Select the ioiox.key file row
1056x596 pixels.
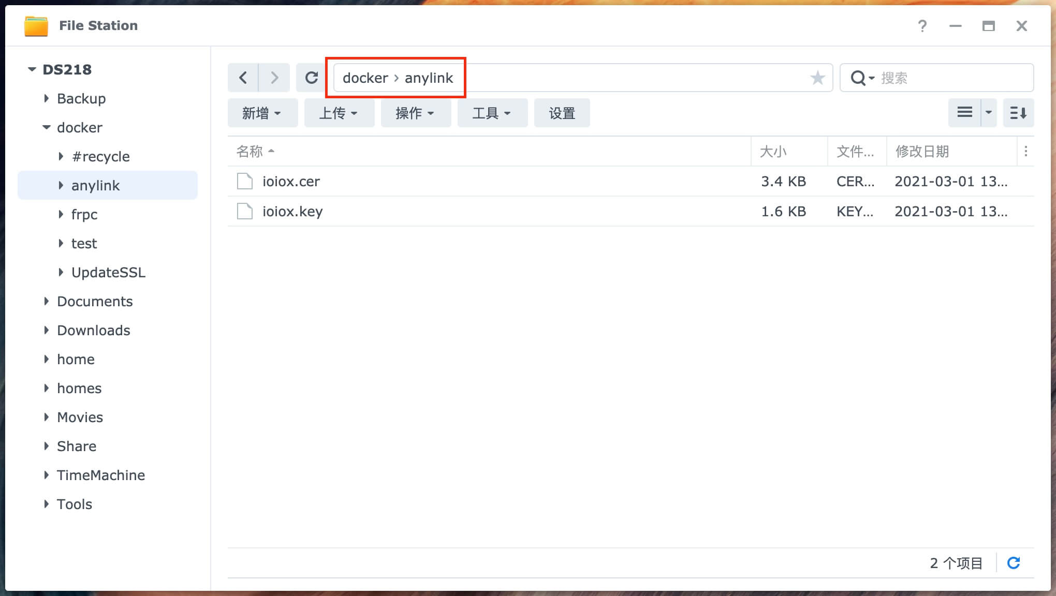point(292,211)
